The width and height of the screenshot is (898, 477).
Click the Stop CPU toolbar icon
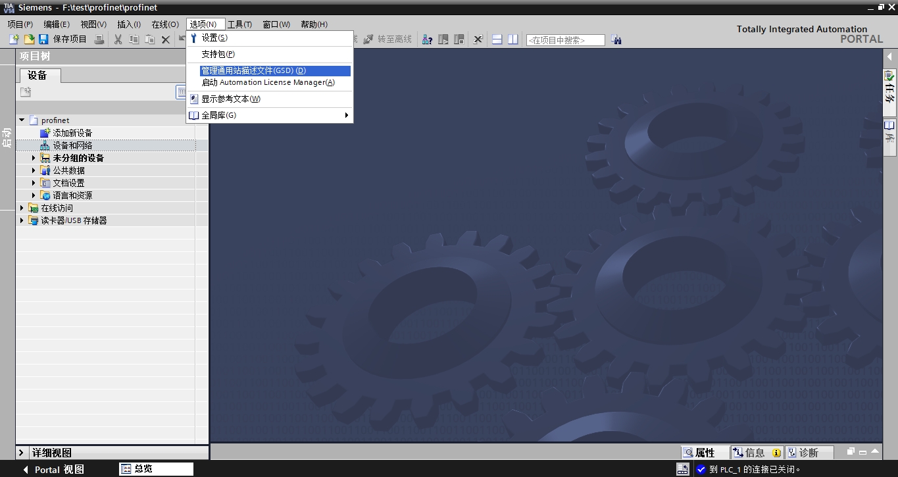click(459, 39)
